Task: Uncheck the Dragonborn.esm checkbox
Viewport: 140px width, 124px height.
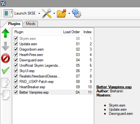Action: pyautogui.click(x=16, y=49)
